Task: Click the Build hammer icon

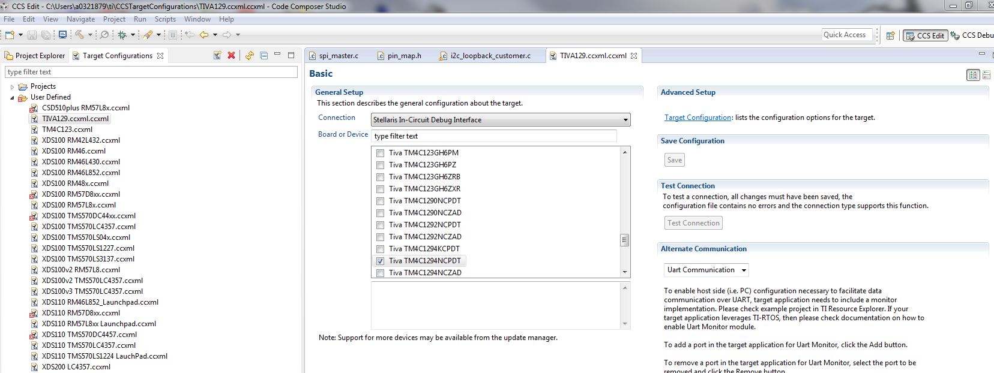Action: click(79, 35)
